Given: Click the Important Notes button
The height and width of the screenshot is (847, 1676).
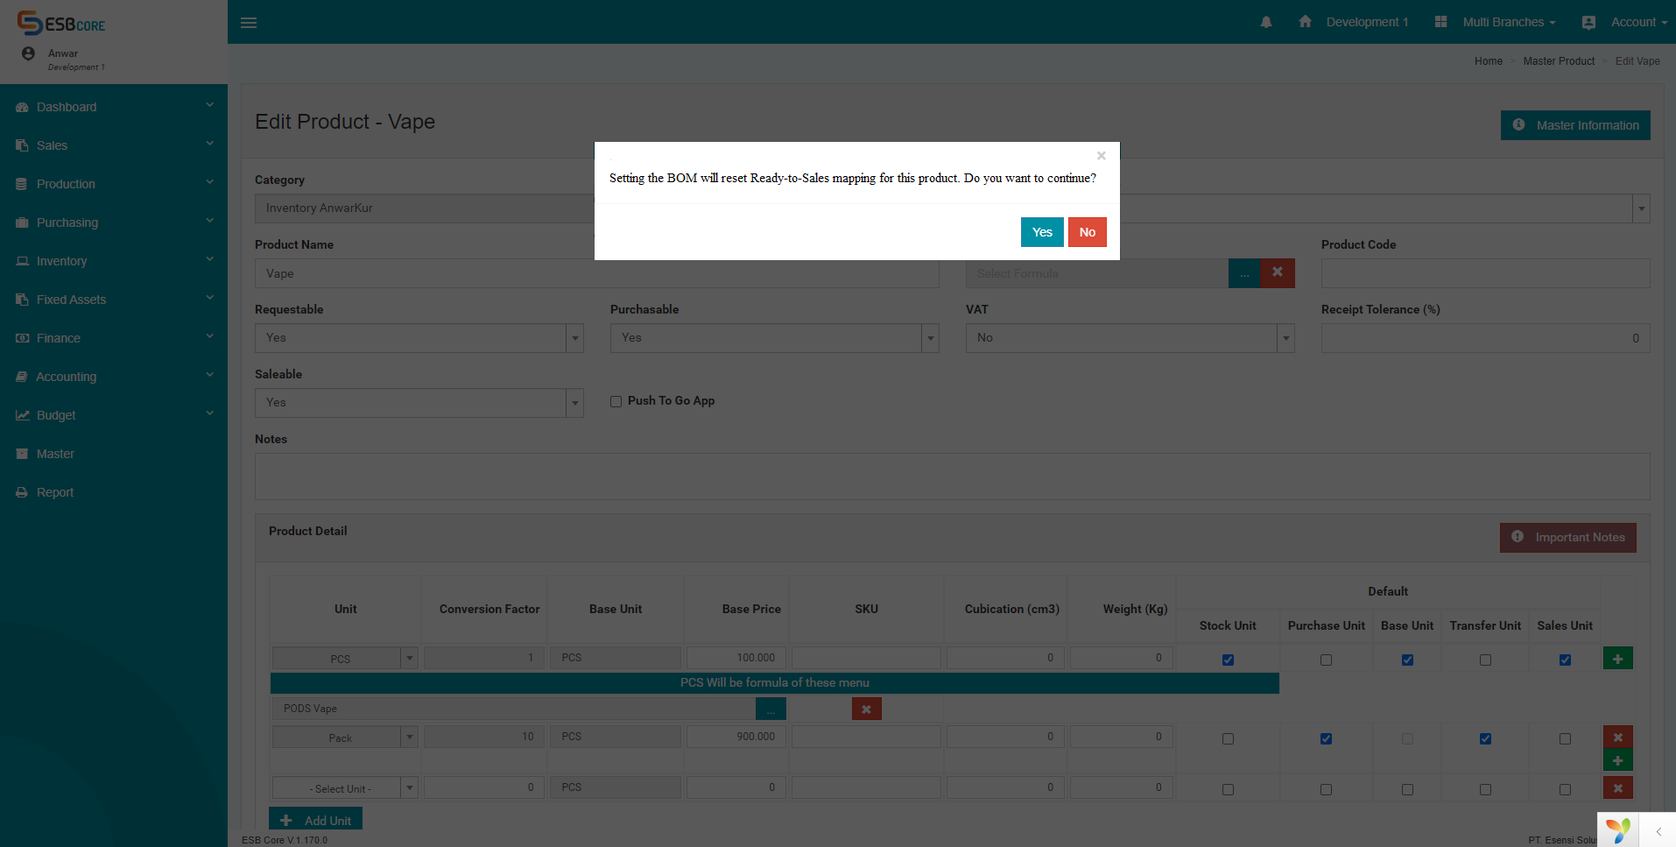Looking at the screenshot, I should click(1568, 538).
